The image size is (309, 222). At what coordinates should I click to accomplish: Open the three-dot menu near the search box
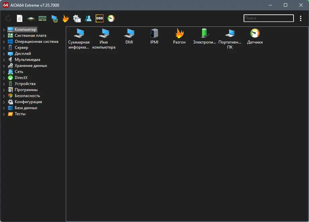pos(301,18)
